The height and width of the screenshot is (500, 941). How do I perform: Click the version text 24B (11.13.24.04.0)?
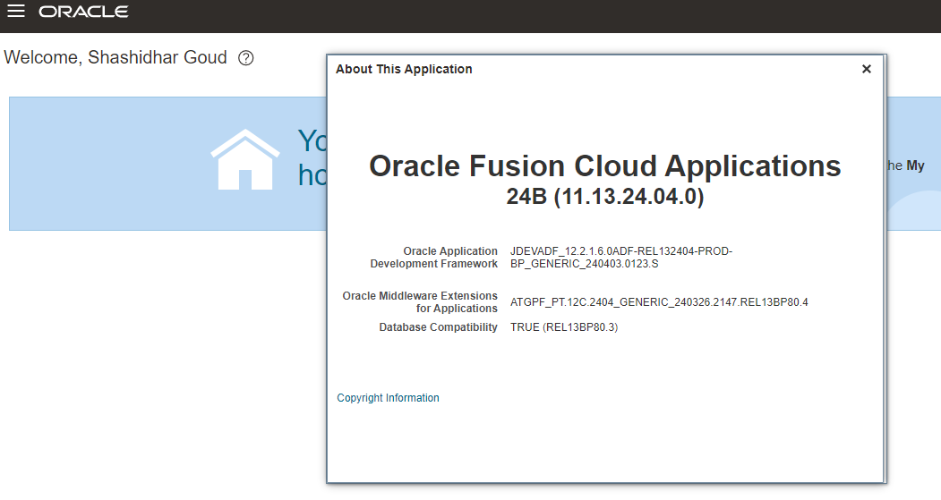pos(605,197)
